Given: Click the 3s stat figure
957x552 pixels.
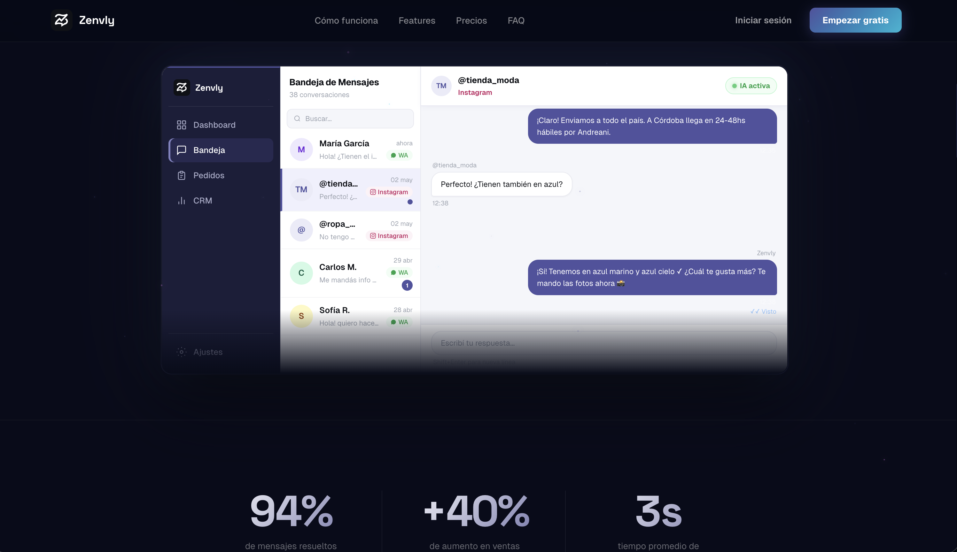Looking at the screenshot, I should click(658, 511).
